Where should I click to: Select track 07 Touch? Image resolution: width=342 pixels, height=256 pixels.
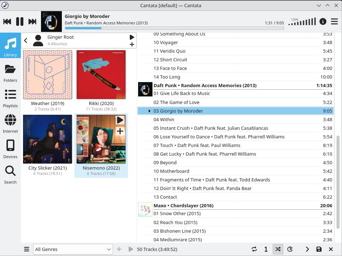(x=235, y=145)
